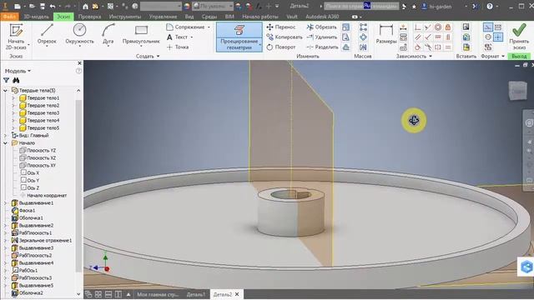The image size is (534, 300).
Task: Apply the equal constraint icon
Action: [x=448, y=47]
